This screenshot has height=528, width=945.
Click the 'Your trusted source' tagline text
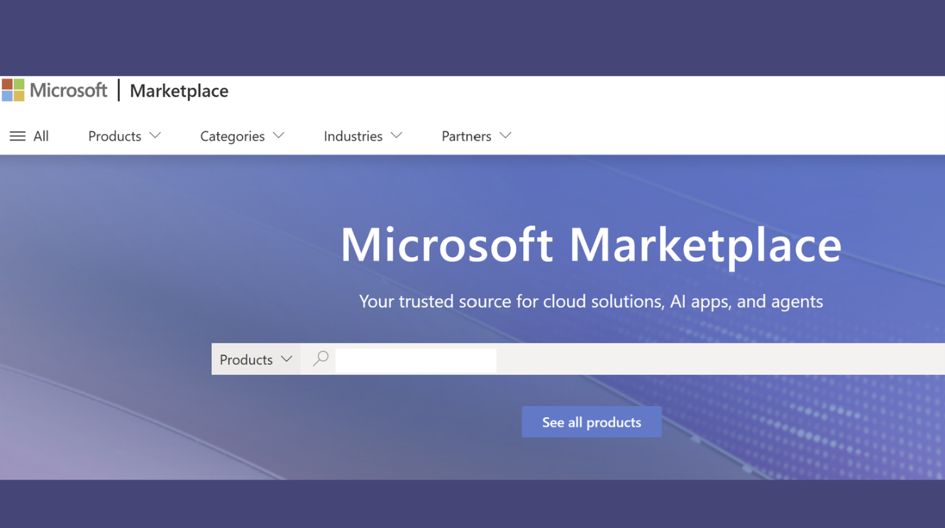591,301
